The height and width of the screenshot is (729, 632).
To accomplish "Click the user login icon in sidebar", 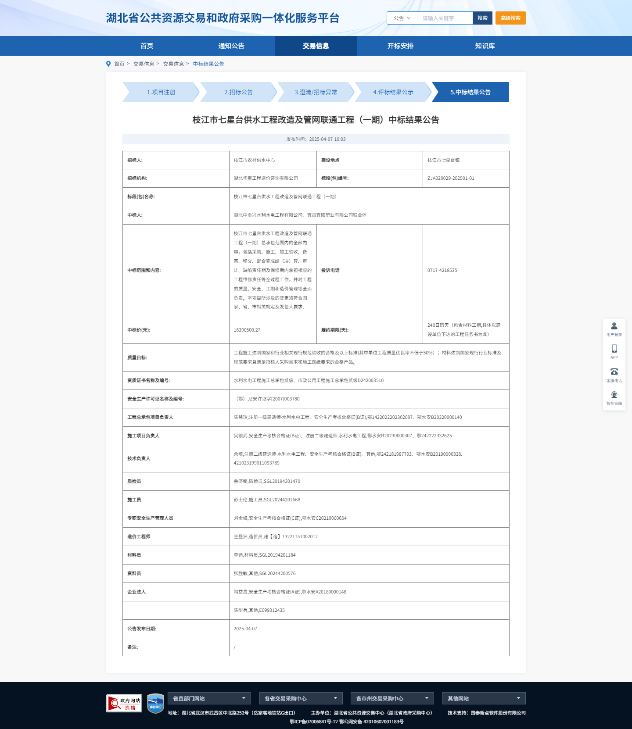I will point(614,326).
